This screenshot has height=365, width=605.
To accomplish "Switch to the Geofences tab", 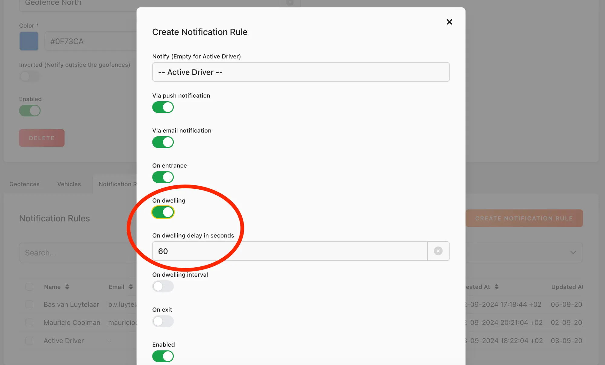I will 25,184.
